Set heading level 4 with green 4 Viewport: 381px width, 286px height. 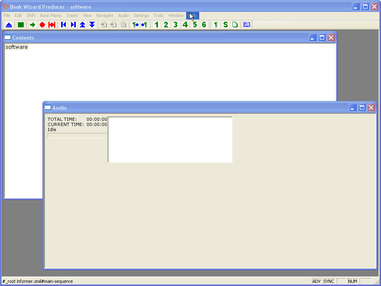tap(185, 25)
